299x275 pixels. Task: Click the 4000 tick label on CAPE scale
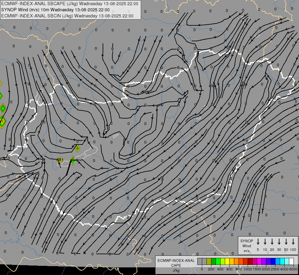pyautogui.click(x=284, y=269)
